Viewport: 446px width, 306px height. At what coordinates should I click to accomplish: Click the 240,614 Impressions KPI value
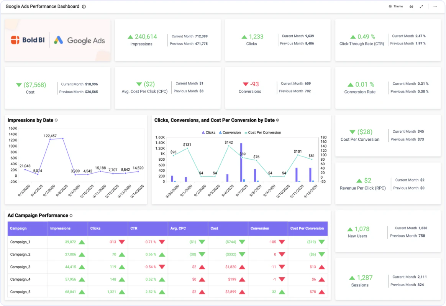coord(146,37)
